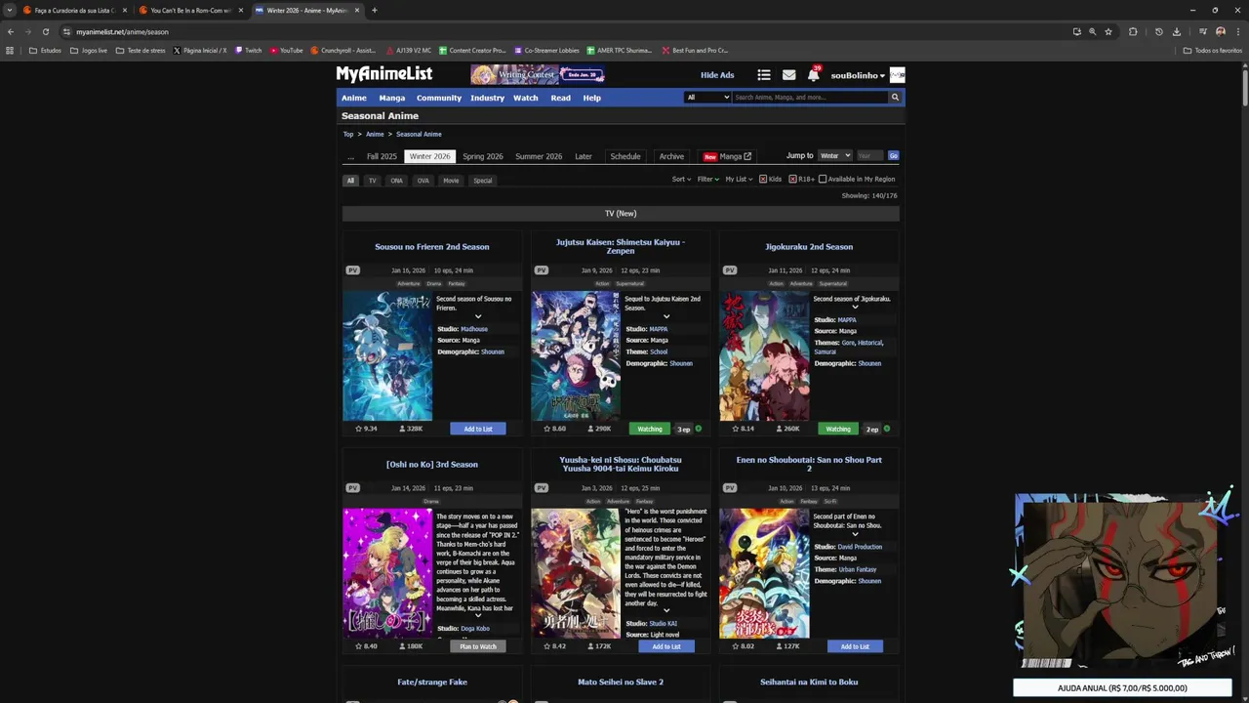Add Sousou no Frieren 2nd Season to list
This screenshot has width=1249, height=703.
478,429
